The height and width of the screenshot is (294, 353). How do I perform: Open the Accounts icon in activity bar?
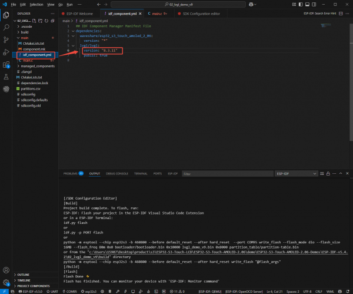[6, 270]
